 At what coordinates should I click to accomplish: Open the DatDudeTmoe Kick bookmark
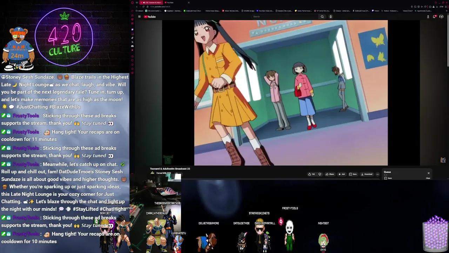pyautogui.click(x=193, y=11)
